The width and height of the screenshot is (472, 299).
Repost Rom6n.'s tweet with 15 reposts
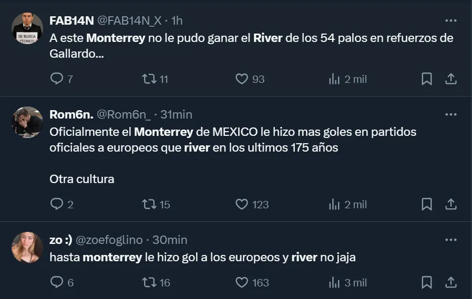click(149, 205)
